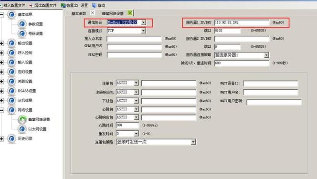The image size is (317, 179).
Task: Open the 输出设置 gear icon
Action: 11,43
